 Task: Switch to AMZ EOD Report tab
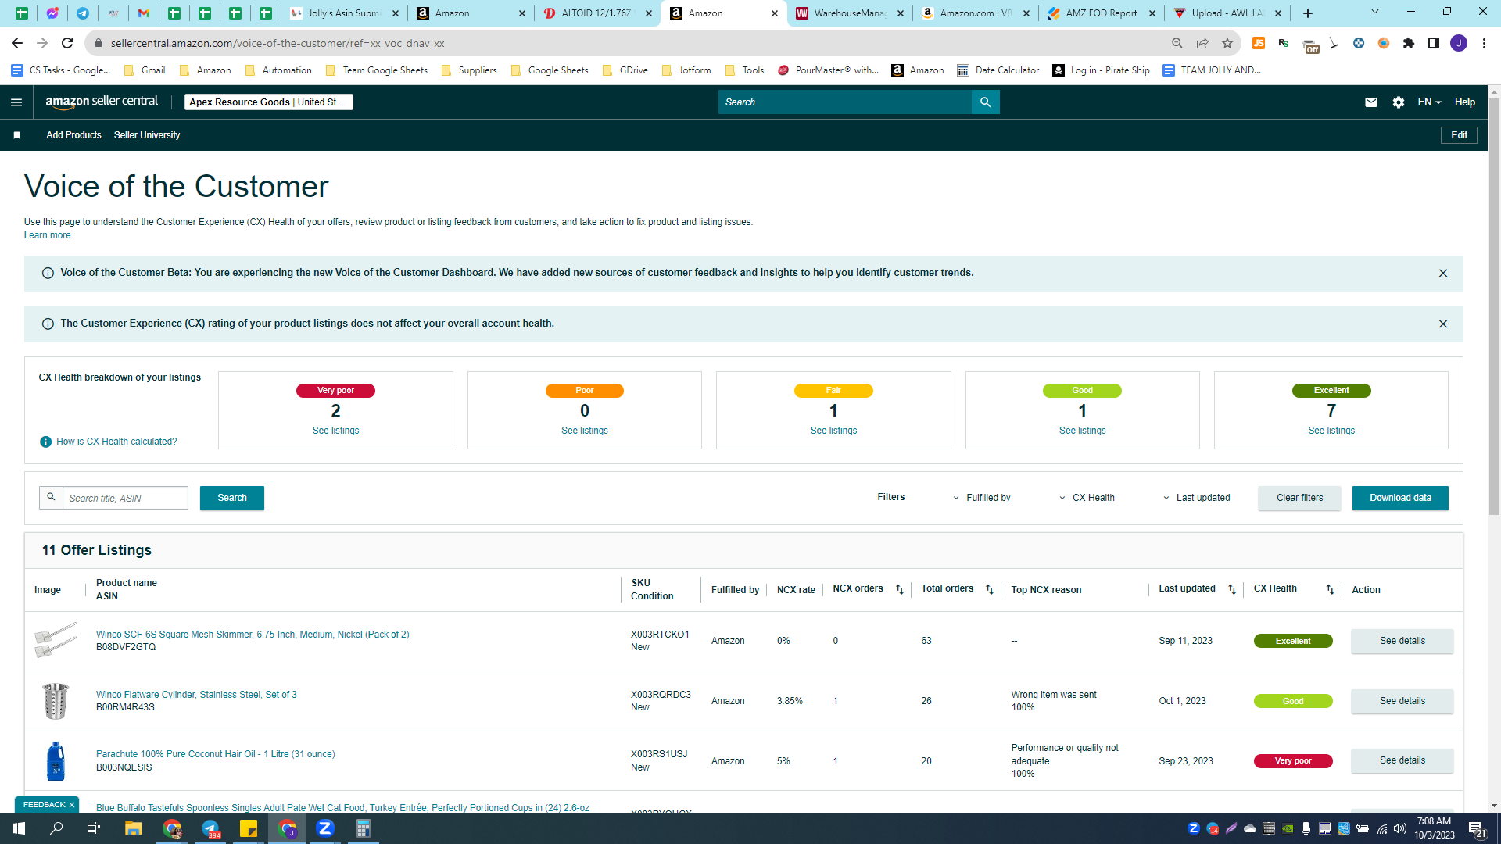click(x=1102, y=13)
